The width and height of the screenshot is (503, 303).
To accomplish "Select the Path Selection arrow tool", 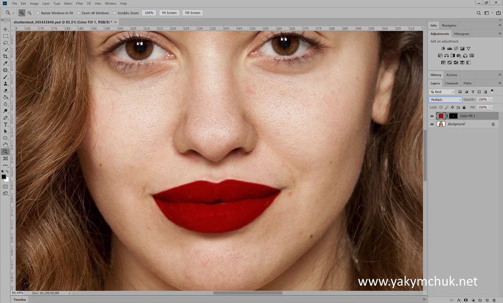I will [x=6, y=131].
